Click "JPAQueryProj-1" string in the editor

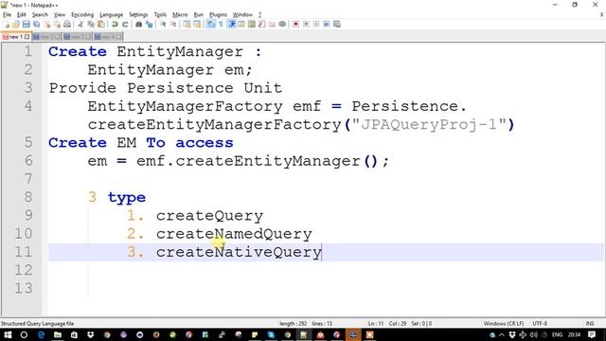(x=429, y=124)
